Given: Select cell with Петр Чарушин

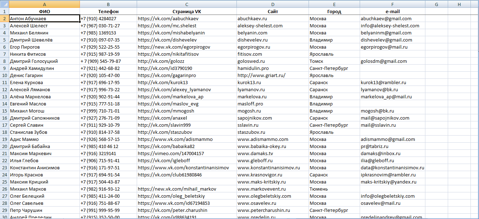Looking at the screenshot, I should click(44, 210).
